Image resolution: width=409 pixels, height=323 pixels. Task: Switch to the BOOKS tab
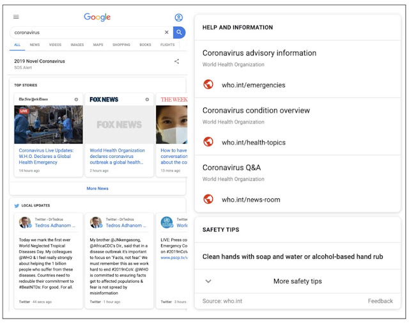[145, 45]
